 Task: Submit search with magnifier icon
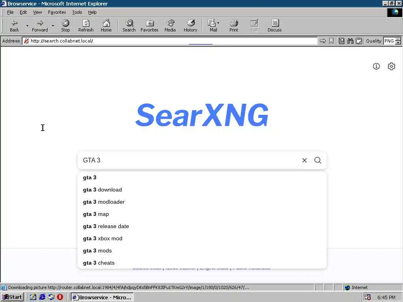click(318, 160)
